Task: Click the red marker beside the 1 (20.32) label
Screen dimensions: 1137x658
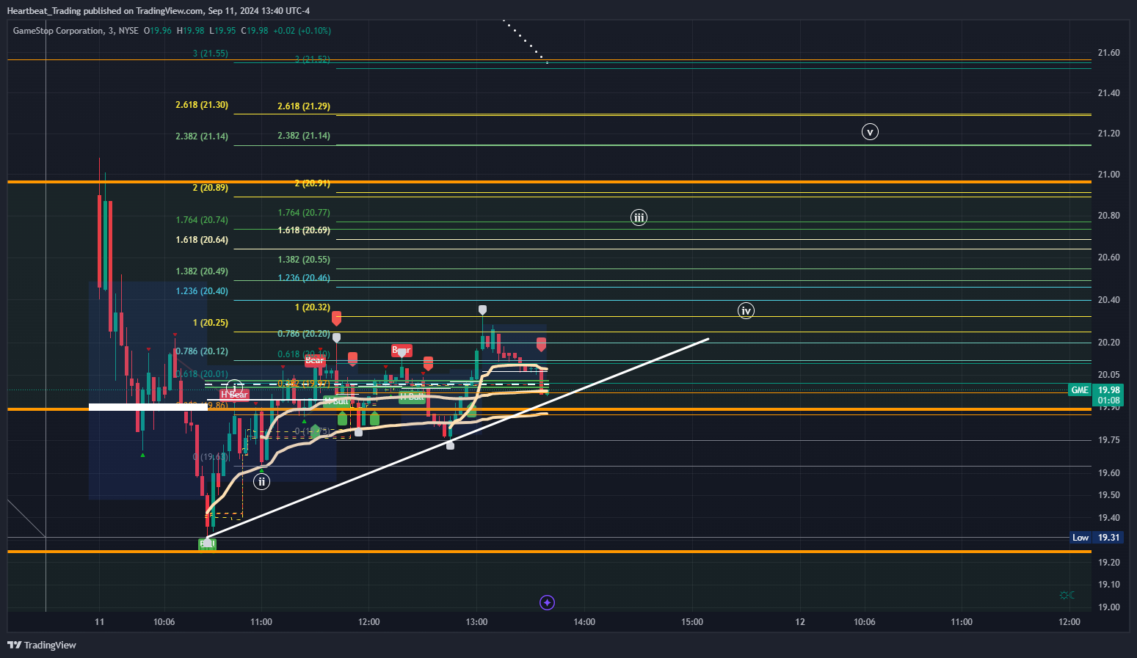Action: coord(336,318)
